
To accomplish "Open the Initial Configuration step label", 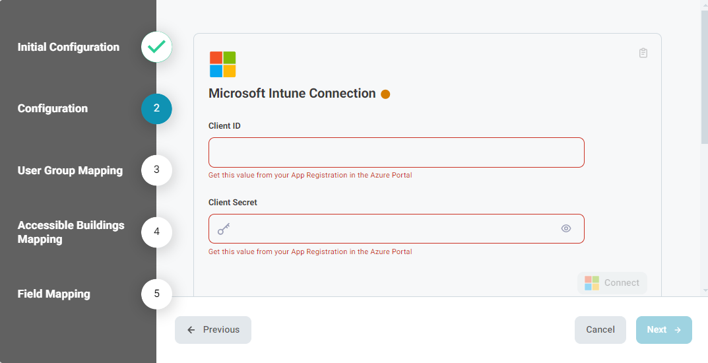I will (x=69, y=48).
